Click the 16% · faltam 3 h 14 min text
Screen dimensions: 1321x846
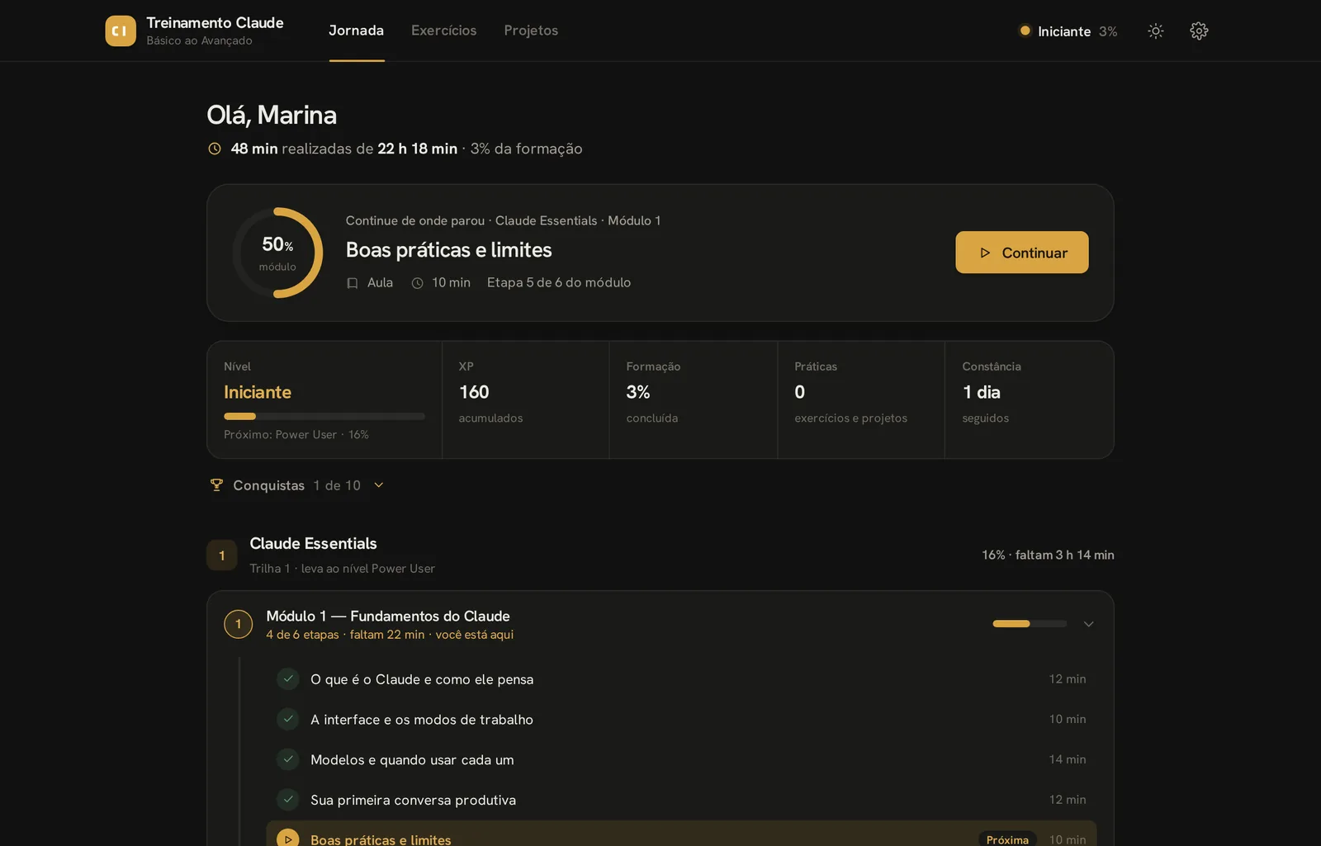pos(1048,555)
